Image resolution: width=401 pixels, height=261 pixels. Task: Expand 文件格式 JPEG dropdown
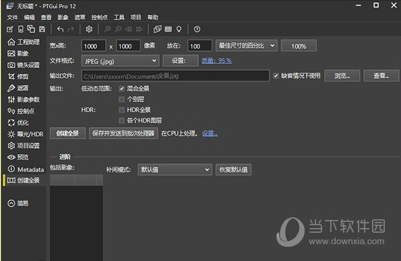121,61
